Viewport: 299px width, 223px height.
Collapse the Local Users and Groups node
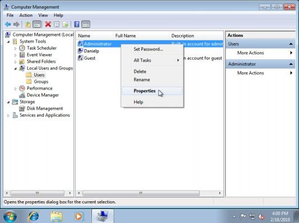[16, 69]
